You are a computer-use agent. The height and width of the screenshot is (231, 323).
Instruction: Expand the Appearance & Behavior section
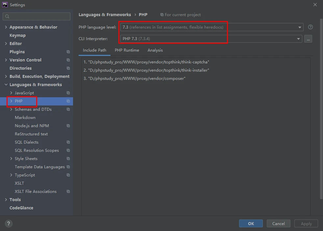[x=6, y=27]
